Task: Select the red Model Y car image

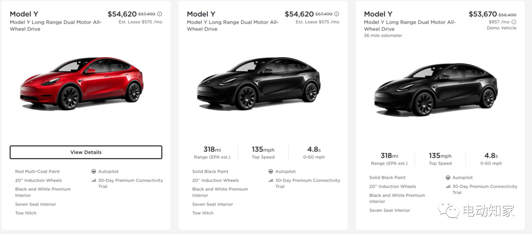Action: pos(81,83)
